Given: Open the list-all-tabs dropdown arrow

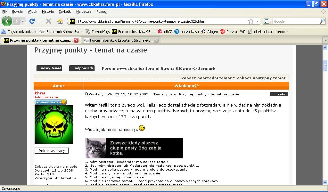Looking at the screenshot, I should (325, 40).
